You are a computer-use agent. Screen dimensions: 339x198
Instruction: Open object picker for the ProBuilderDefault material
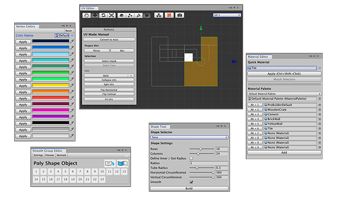click(320, 105)
